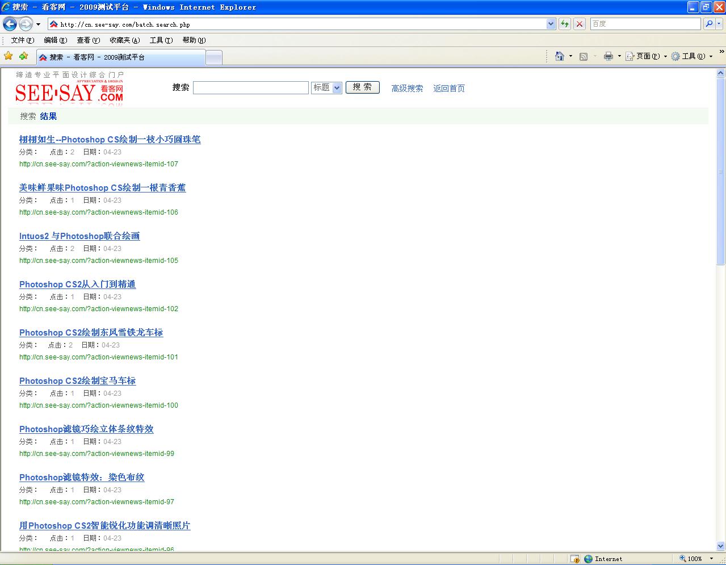This screenshot has height=565, width=726.
Task: Open result Photoshop CS2绘制东风雪铁龙车标
Action: [x=91, y=333]
